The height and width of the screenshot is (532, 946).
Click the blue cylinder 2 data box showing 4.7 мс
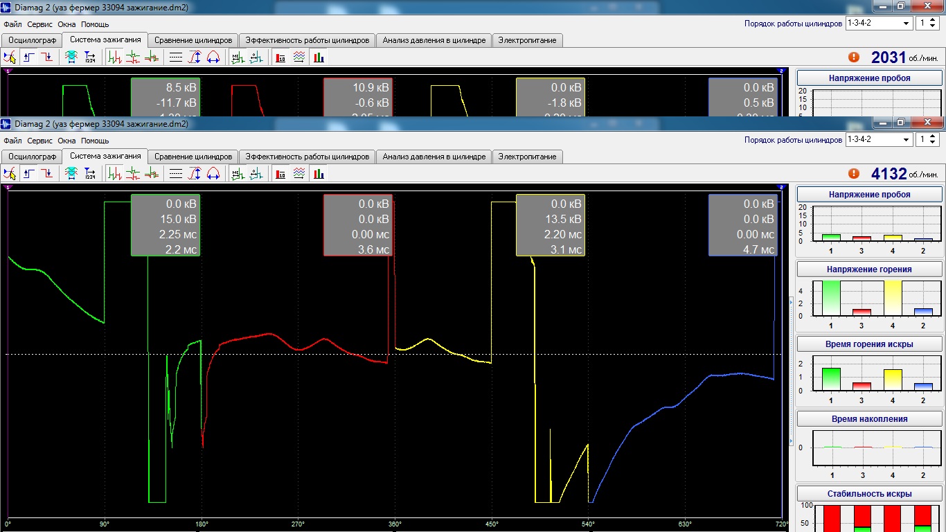tap(743, 225)
